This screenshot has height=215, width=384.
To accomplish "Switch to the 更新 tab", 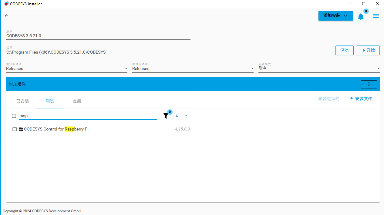I will tap(77, 101).
